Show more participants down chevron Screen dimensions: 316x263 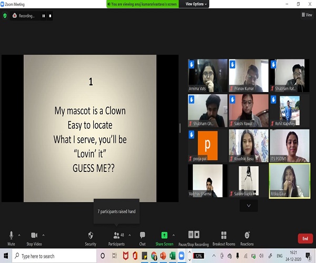tap(249, 206)
